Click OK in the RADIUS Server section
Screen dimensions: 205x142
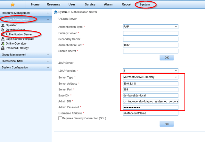click(167, 58)
